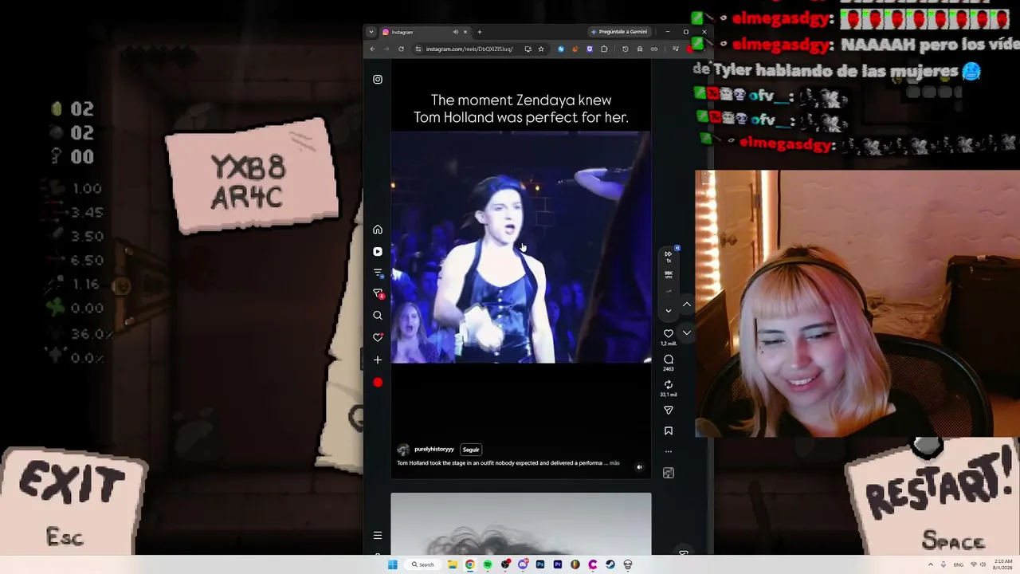
Task: Open Steam from the taskbar
Action: (x=610, y=564)
